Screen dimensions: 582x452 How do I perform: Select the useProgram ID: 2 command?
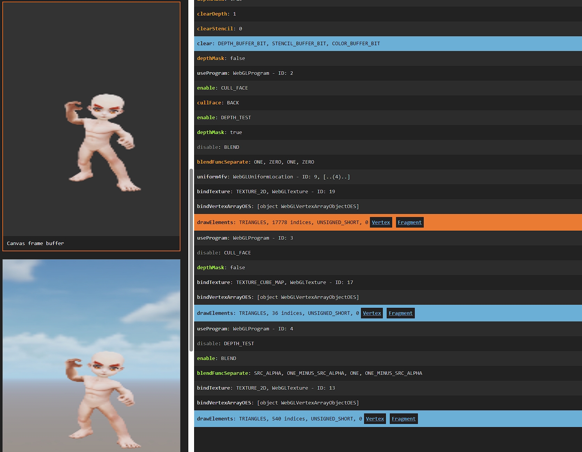245,73
